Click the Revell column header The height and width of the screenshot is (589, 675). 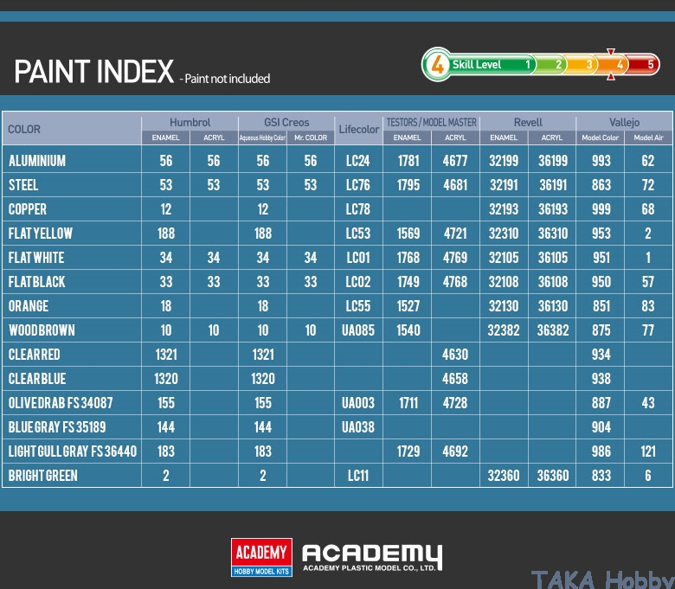pyautogui.click(x=528, y=123)
